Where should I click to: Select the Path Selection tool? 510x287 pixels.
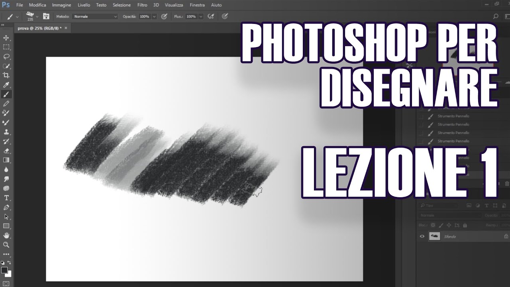coord(6,217)
